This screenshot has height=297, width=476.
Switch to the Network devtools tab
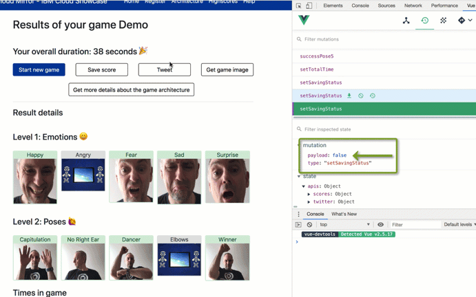pos(413,5)
